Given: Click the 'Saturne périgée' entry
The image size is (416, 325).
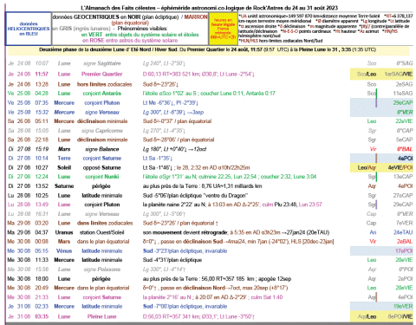Looking at the screenshot, I should [82, 186].
